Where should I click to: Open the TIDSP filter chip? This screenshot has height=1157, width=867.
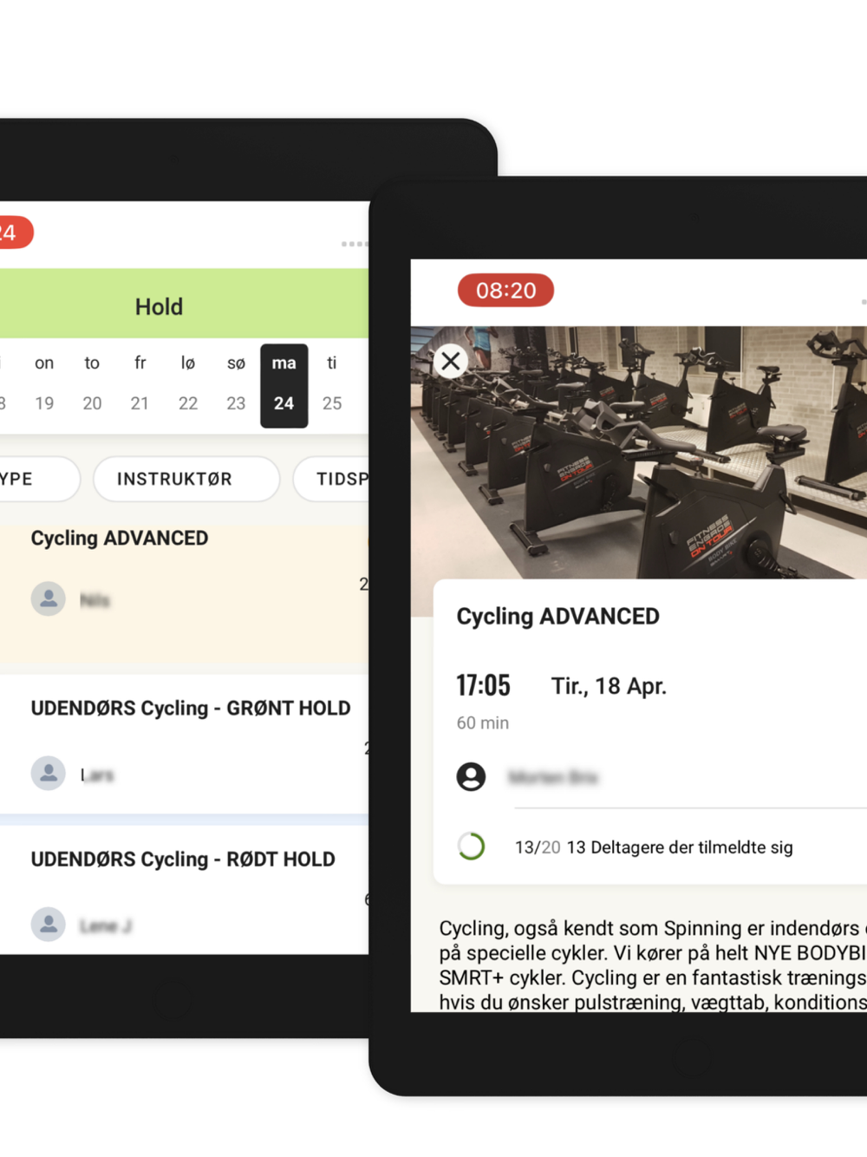(331, 479)
